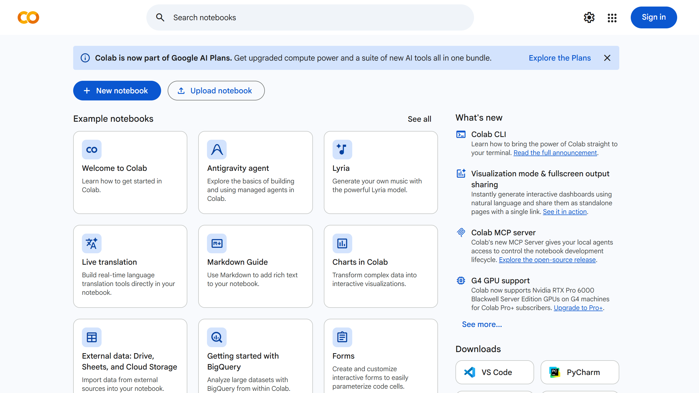The image size is (699, 393).
Task: Open the Markdown Guide card title
Action: 237,262
